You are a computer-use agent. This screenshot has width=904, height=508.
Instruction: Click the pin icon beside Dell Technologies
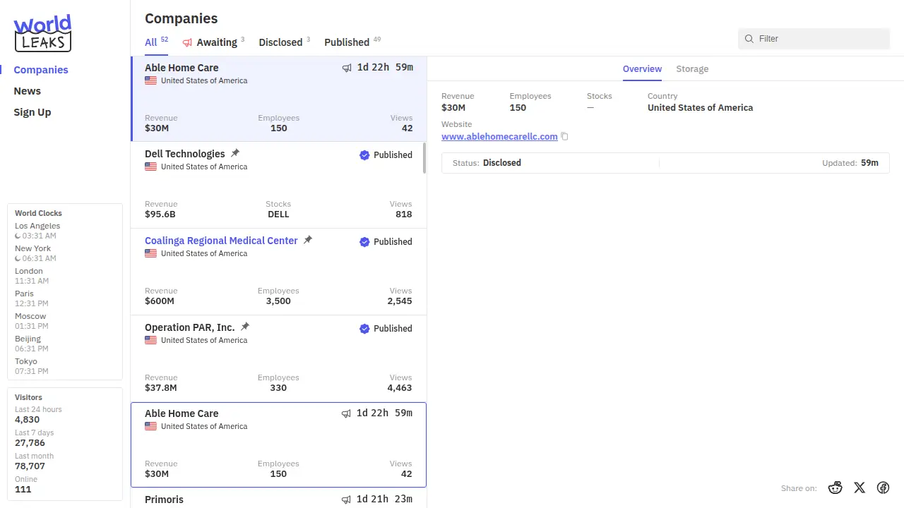[x=235, y=153]
